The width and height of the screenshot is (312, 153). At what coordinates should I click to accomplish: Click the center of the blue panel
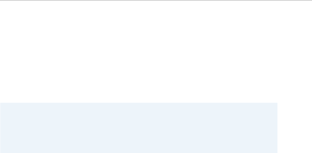click(x=139, y=128)
